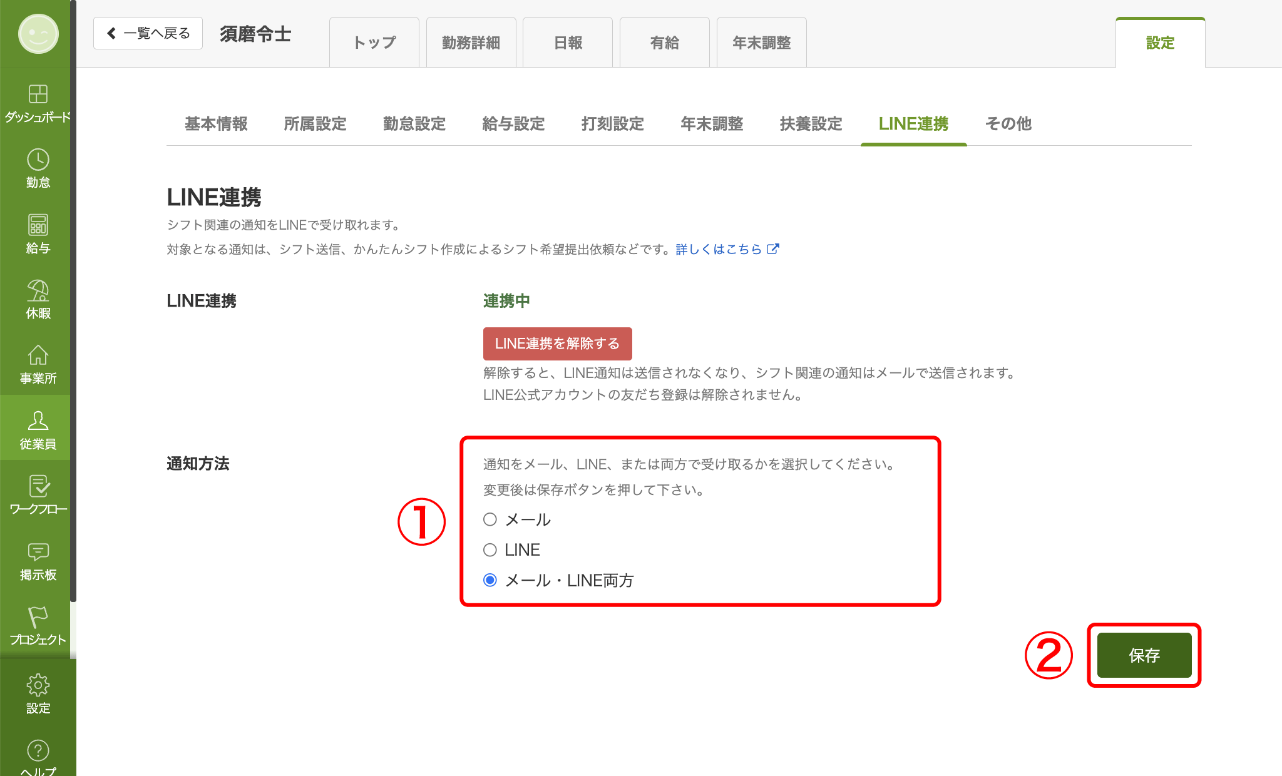Open the 年末調整 settings sub-tab
The width and height of the screenshot is (1282, 776).
[712, 124]
